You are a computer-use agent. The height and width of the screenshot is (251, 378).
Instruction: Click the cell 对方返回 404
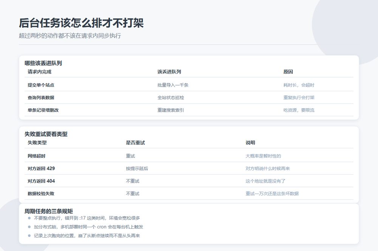coord(41,181)
